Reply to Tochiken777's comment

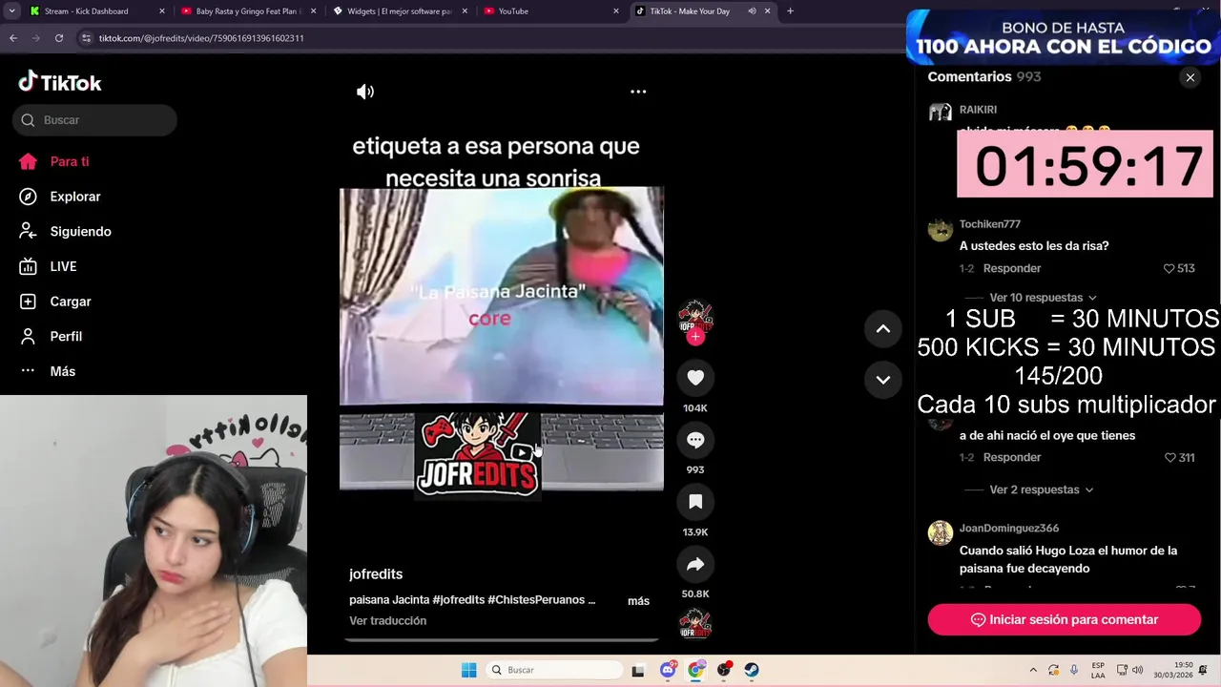1012,268
